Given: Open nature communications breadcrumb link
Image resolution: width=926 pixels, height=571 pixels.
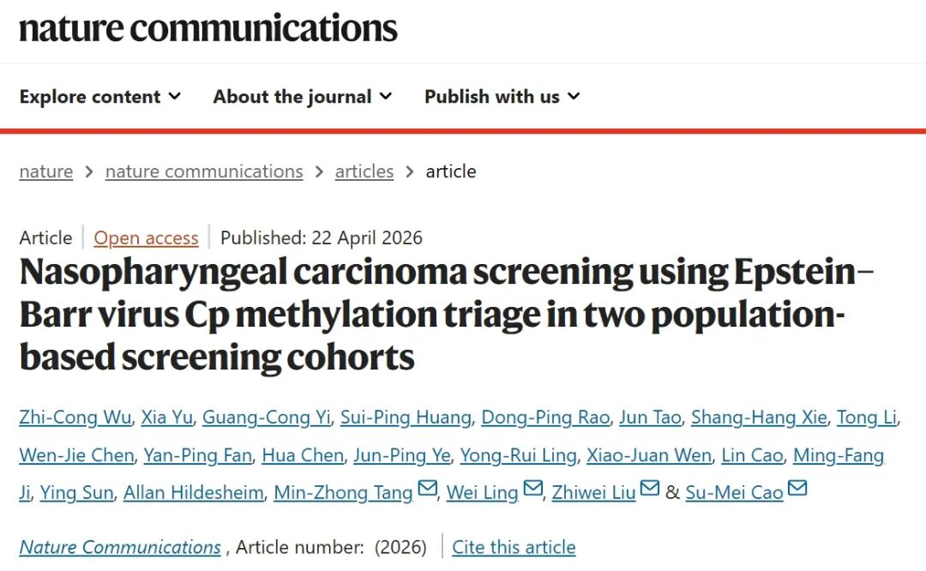Looking at the screenshot, I should pos(204,171).
